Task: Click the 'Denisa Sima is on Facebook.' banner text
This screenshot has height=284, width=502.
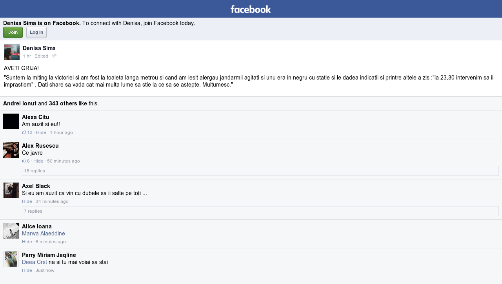Action: 42,23
